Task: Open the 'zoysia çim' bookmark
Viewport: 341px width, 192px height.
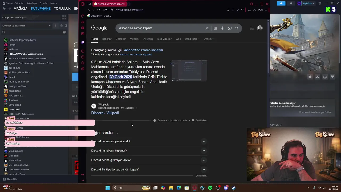Action: pyautogui.click(x=99, y=16)
